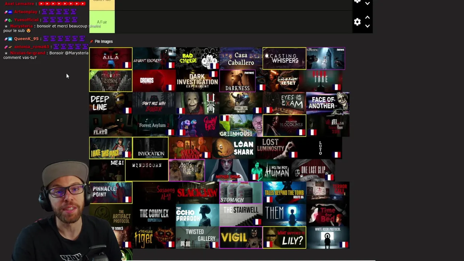Select The Artifact Protocol thumbnail
Screen dimensions: 464x261
[111, 215]
